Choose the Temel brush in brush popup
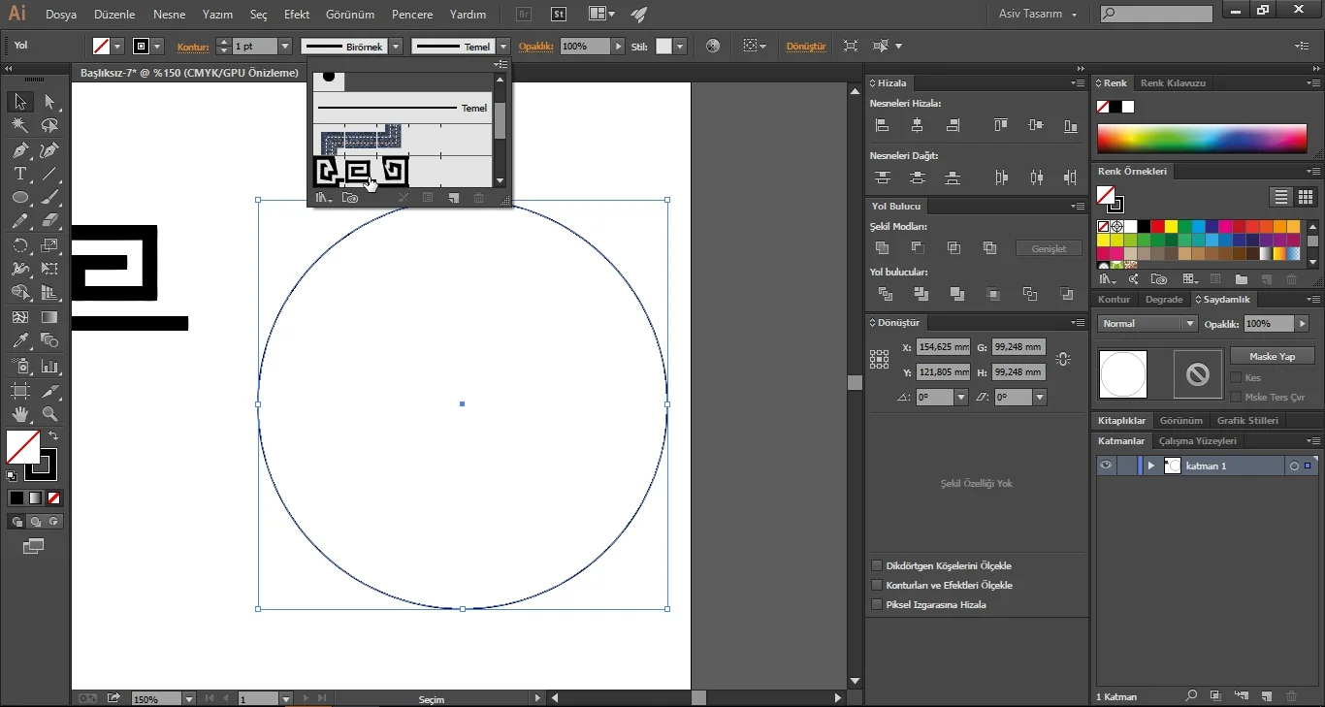The image size is (1325, 707). point(403,108)
